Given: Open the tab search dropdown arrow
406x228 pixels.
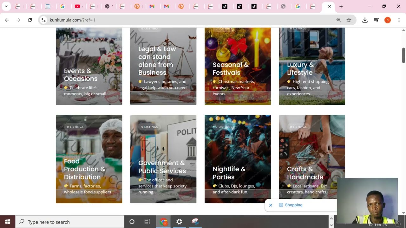Looking at the screenshot, I should point(6,6).
